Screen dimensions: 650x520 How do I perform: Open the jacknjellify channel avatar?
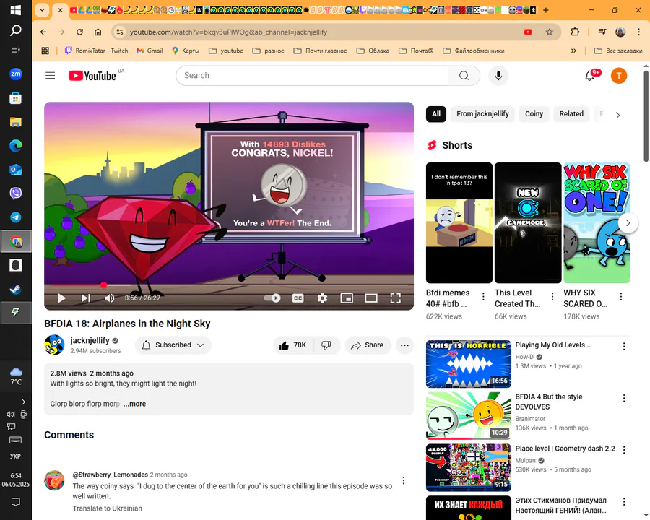tap(54, 345)
